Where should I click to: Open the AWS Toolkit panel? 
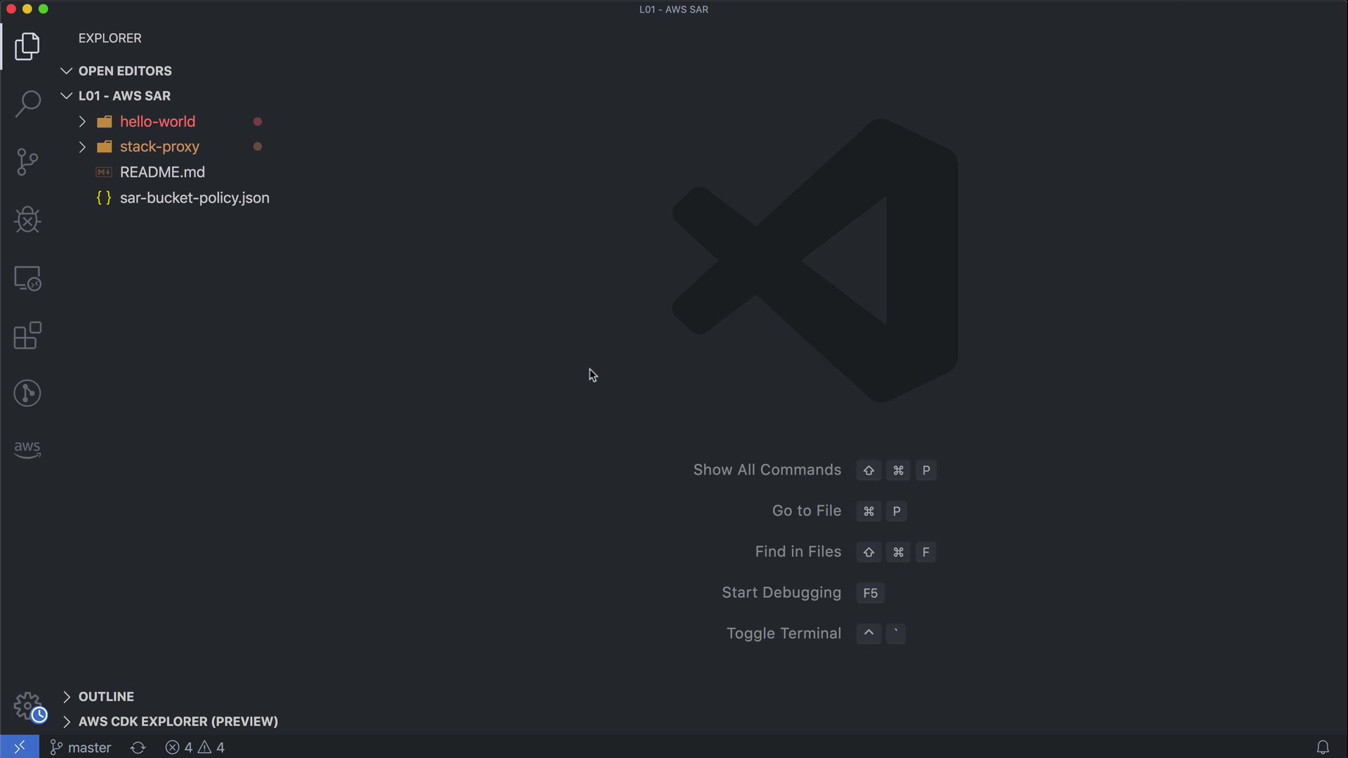pyautogui.click(x=27, y=449)
